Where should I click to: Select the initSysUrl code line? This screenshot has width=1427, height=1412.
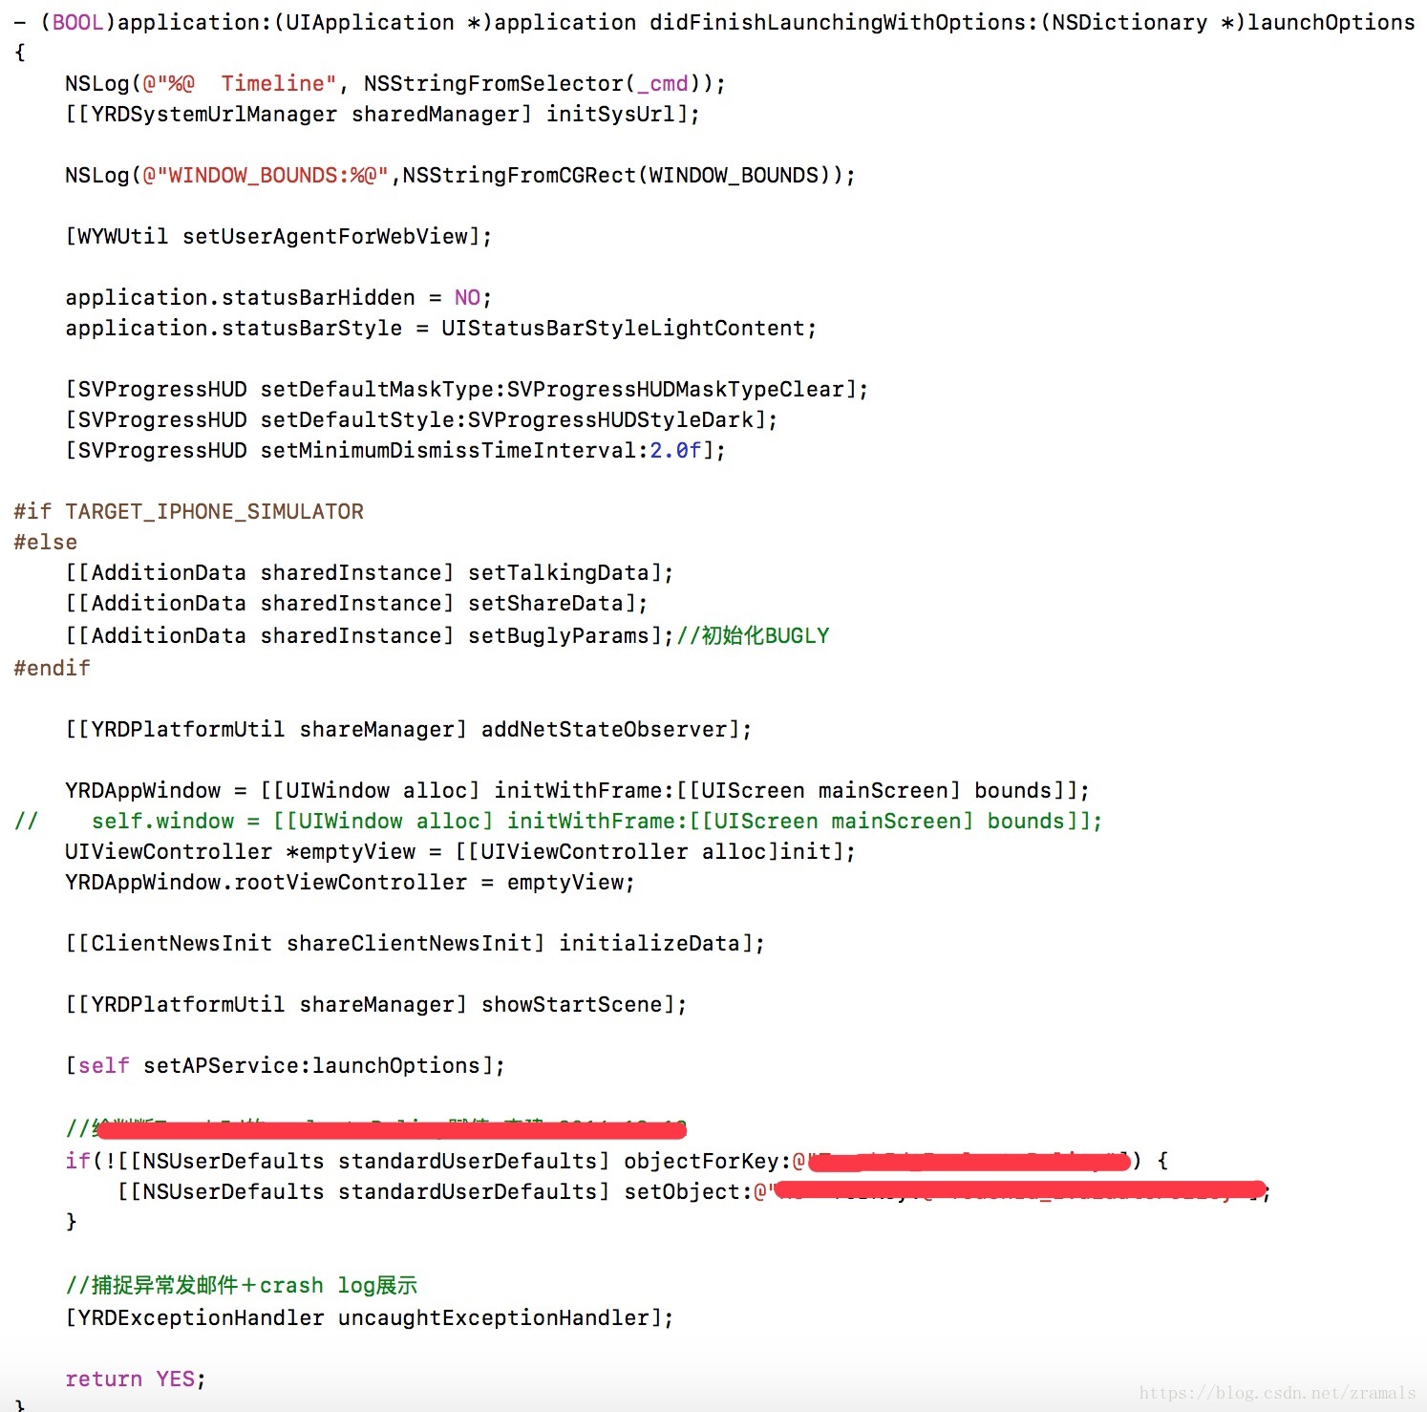[382, 115]
